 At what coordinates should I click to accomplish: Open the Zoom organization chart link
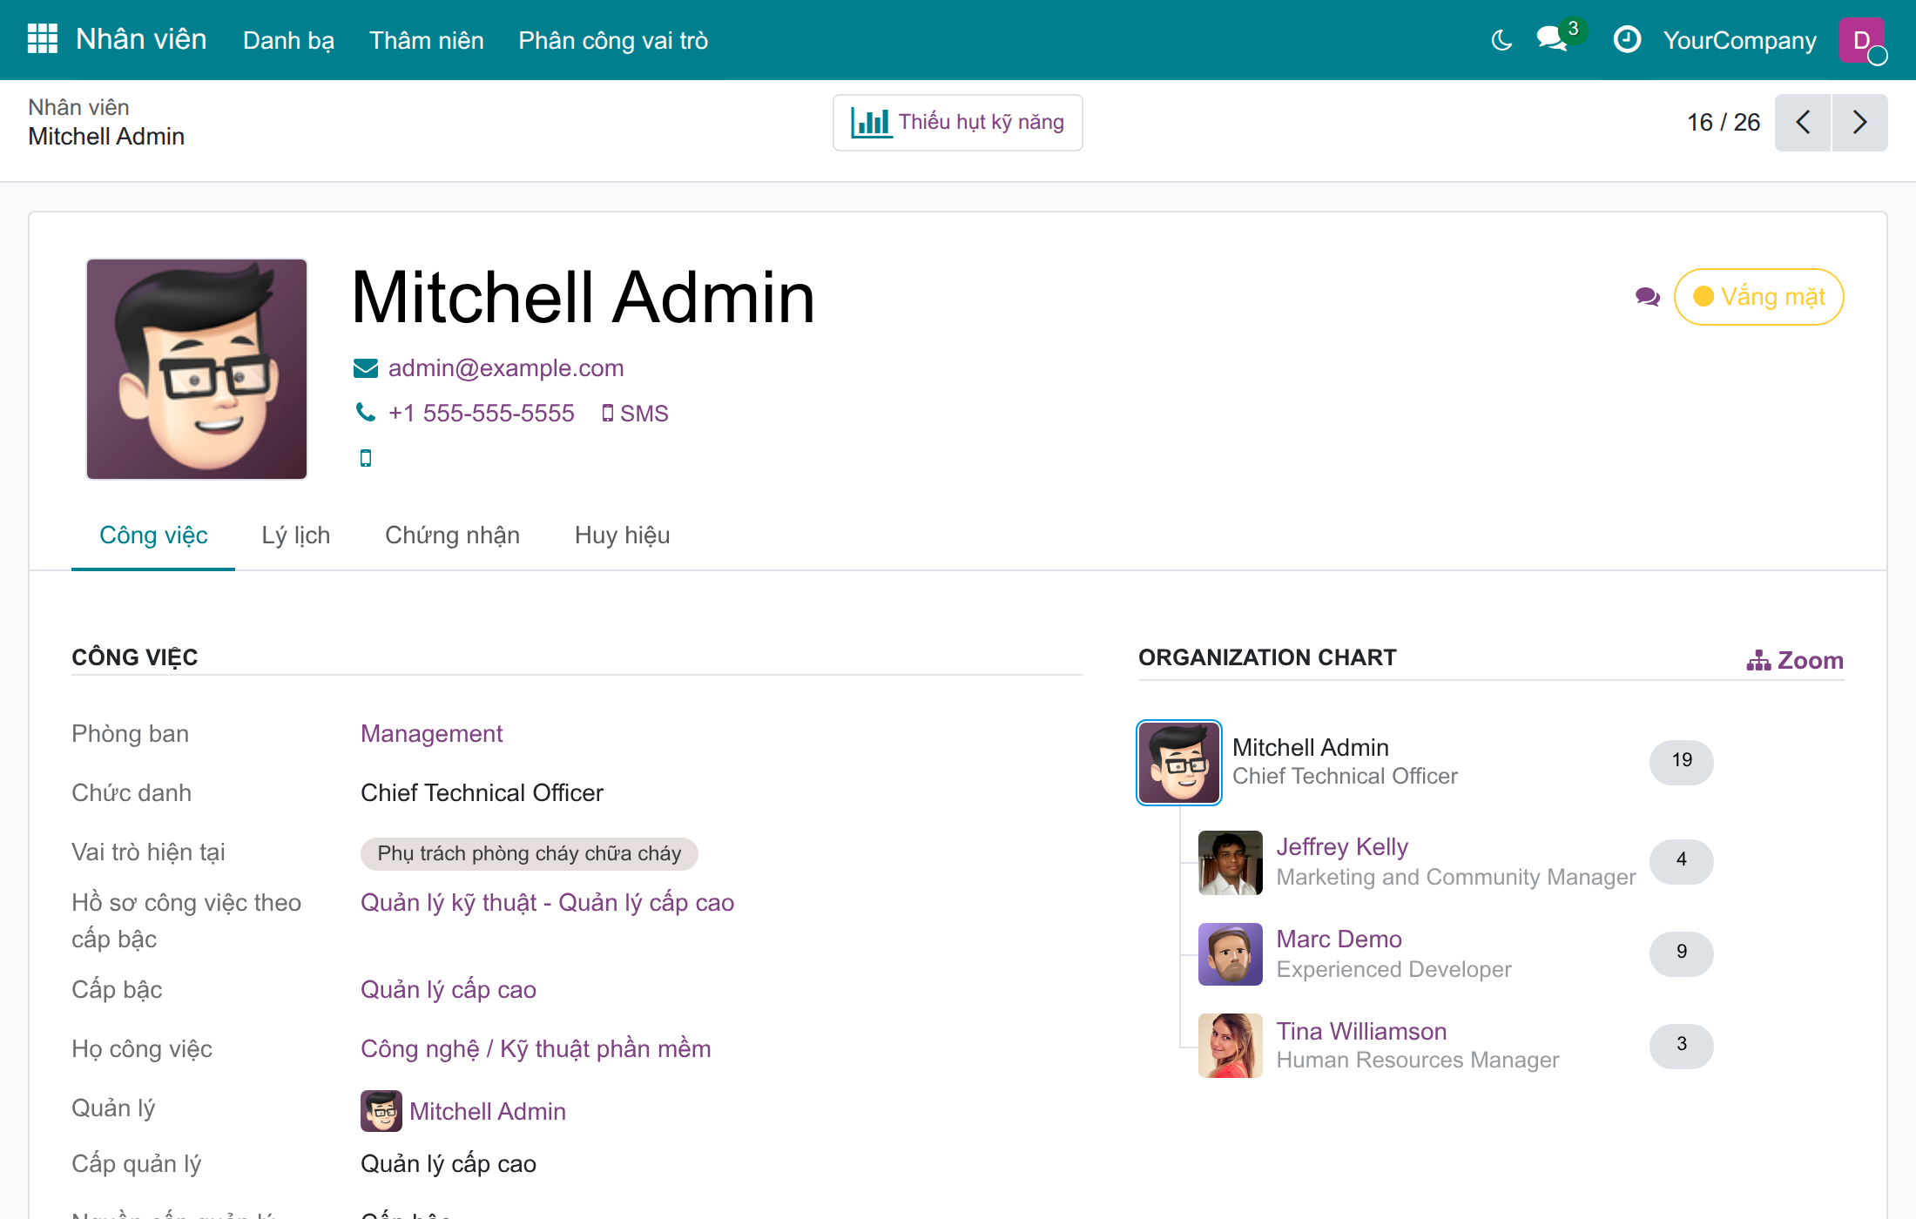pos(1795,660)
